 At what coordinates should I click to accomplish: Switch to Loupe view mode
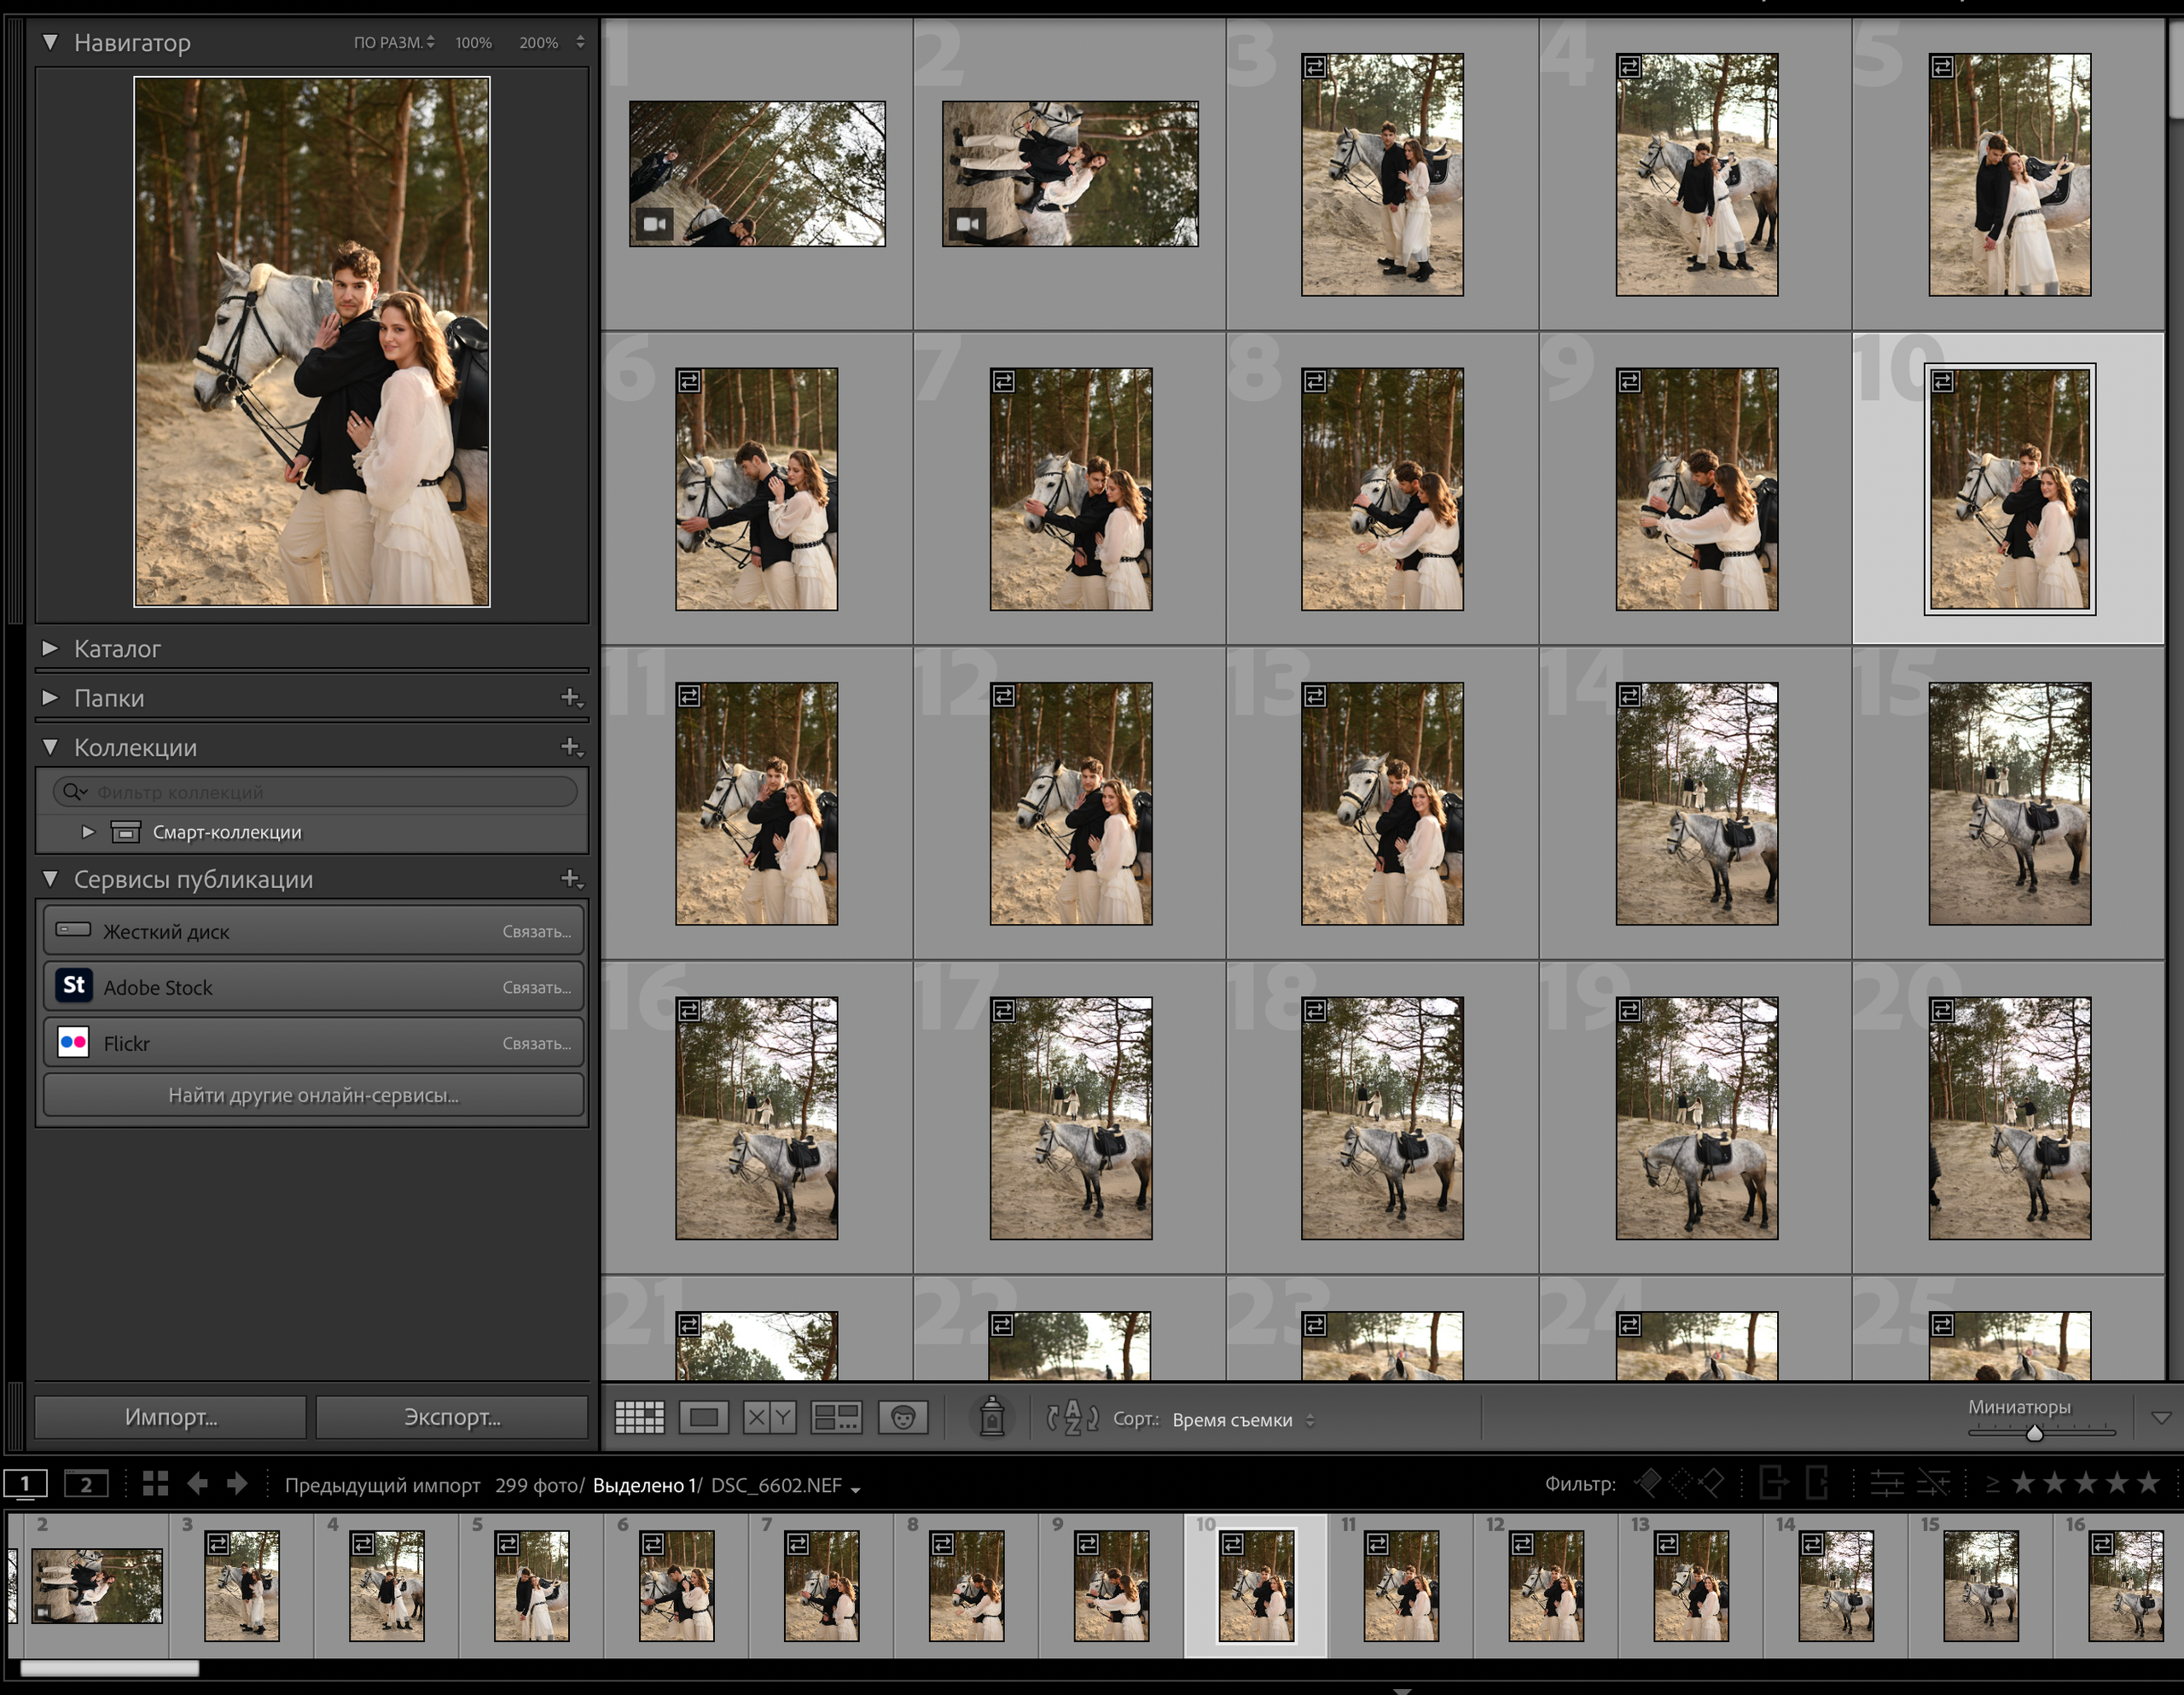click(703, 1417)
